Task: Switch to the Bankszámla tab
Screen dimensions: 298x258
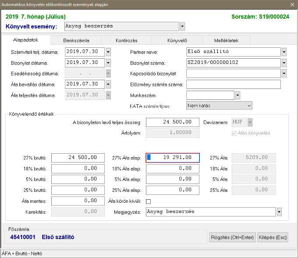Action: (x=76, y=40)
